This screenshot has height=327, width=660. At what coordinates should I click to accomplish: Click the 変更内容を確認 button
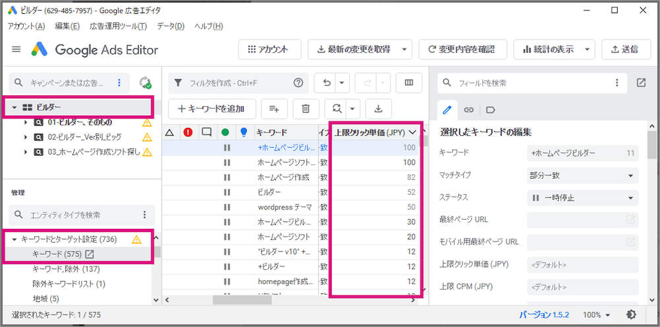(x=463, y=49)
